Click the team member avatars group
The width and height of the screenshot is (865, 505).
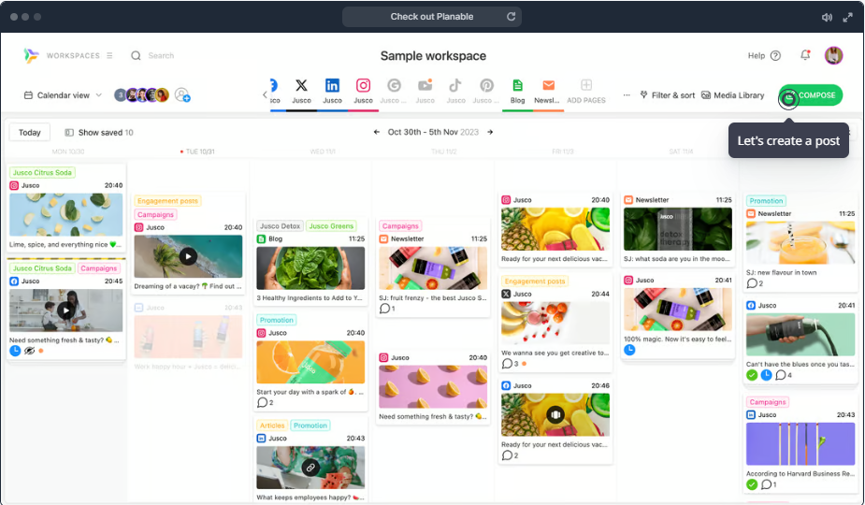click(x=141, y=95)
